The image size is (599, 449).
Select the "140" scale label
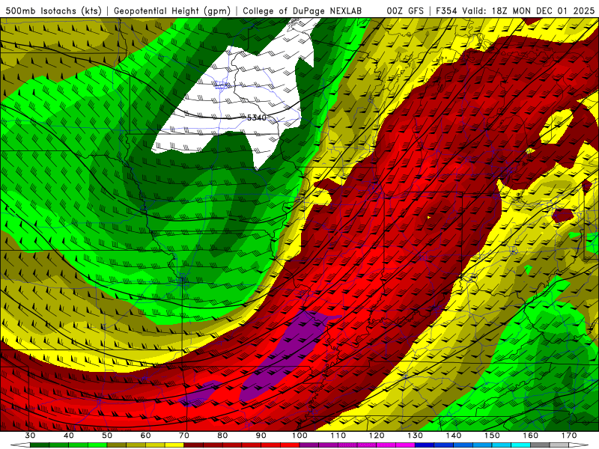454,436
